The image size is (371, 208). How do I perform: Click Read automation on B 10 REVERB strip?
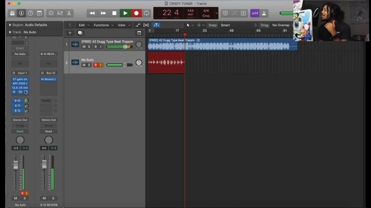pos(49,131)
